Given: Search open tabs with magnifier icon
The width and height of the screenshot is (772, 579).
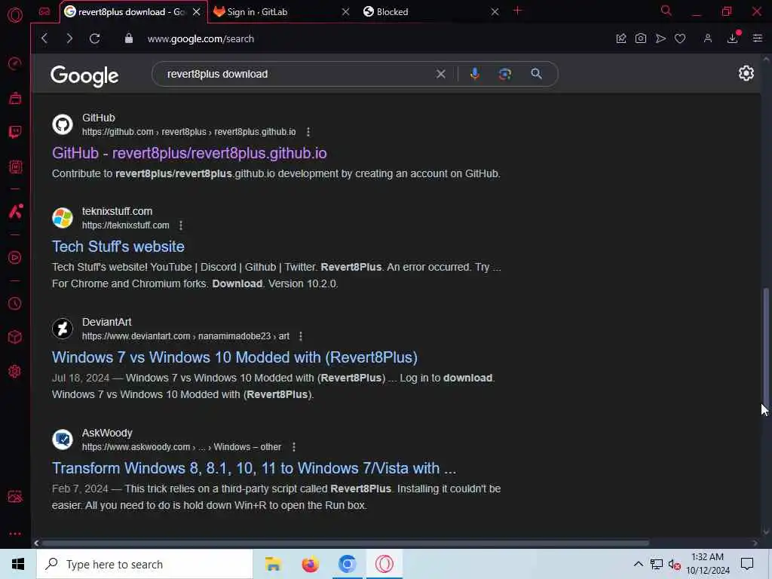Looking at the screenshot, I should click(666, 11).
